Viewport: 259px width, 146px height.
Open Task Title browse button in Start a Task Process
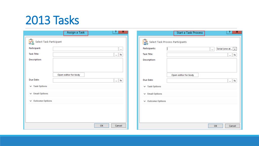230,55
